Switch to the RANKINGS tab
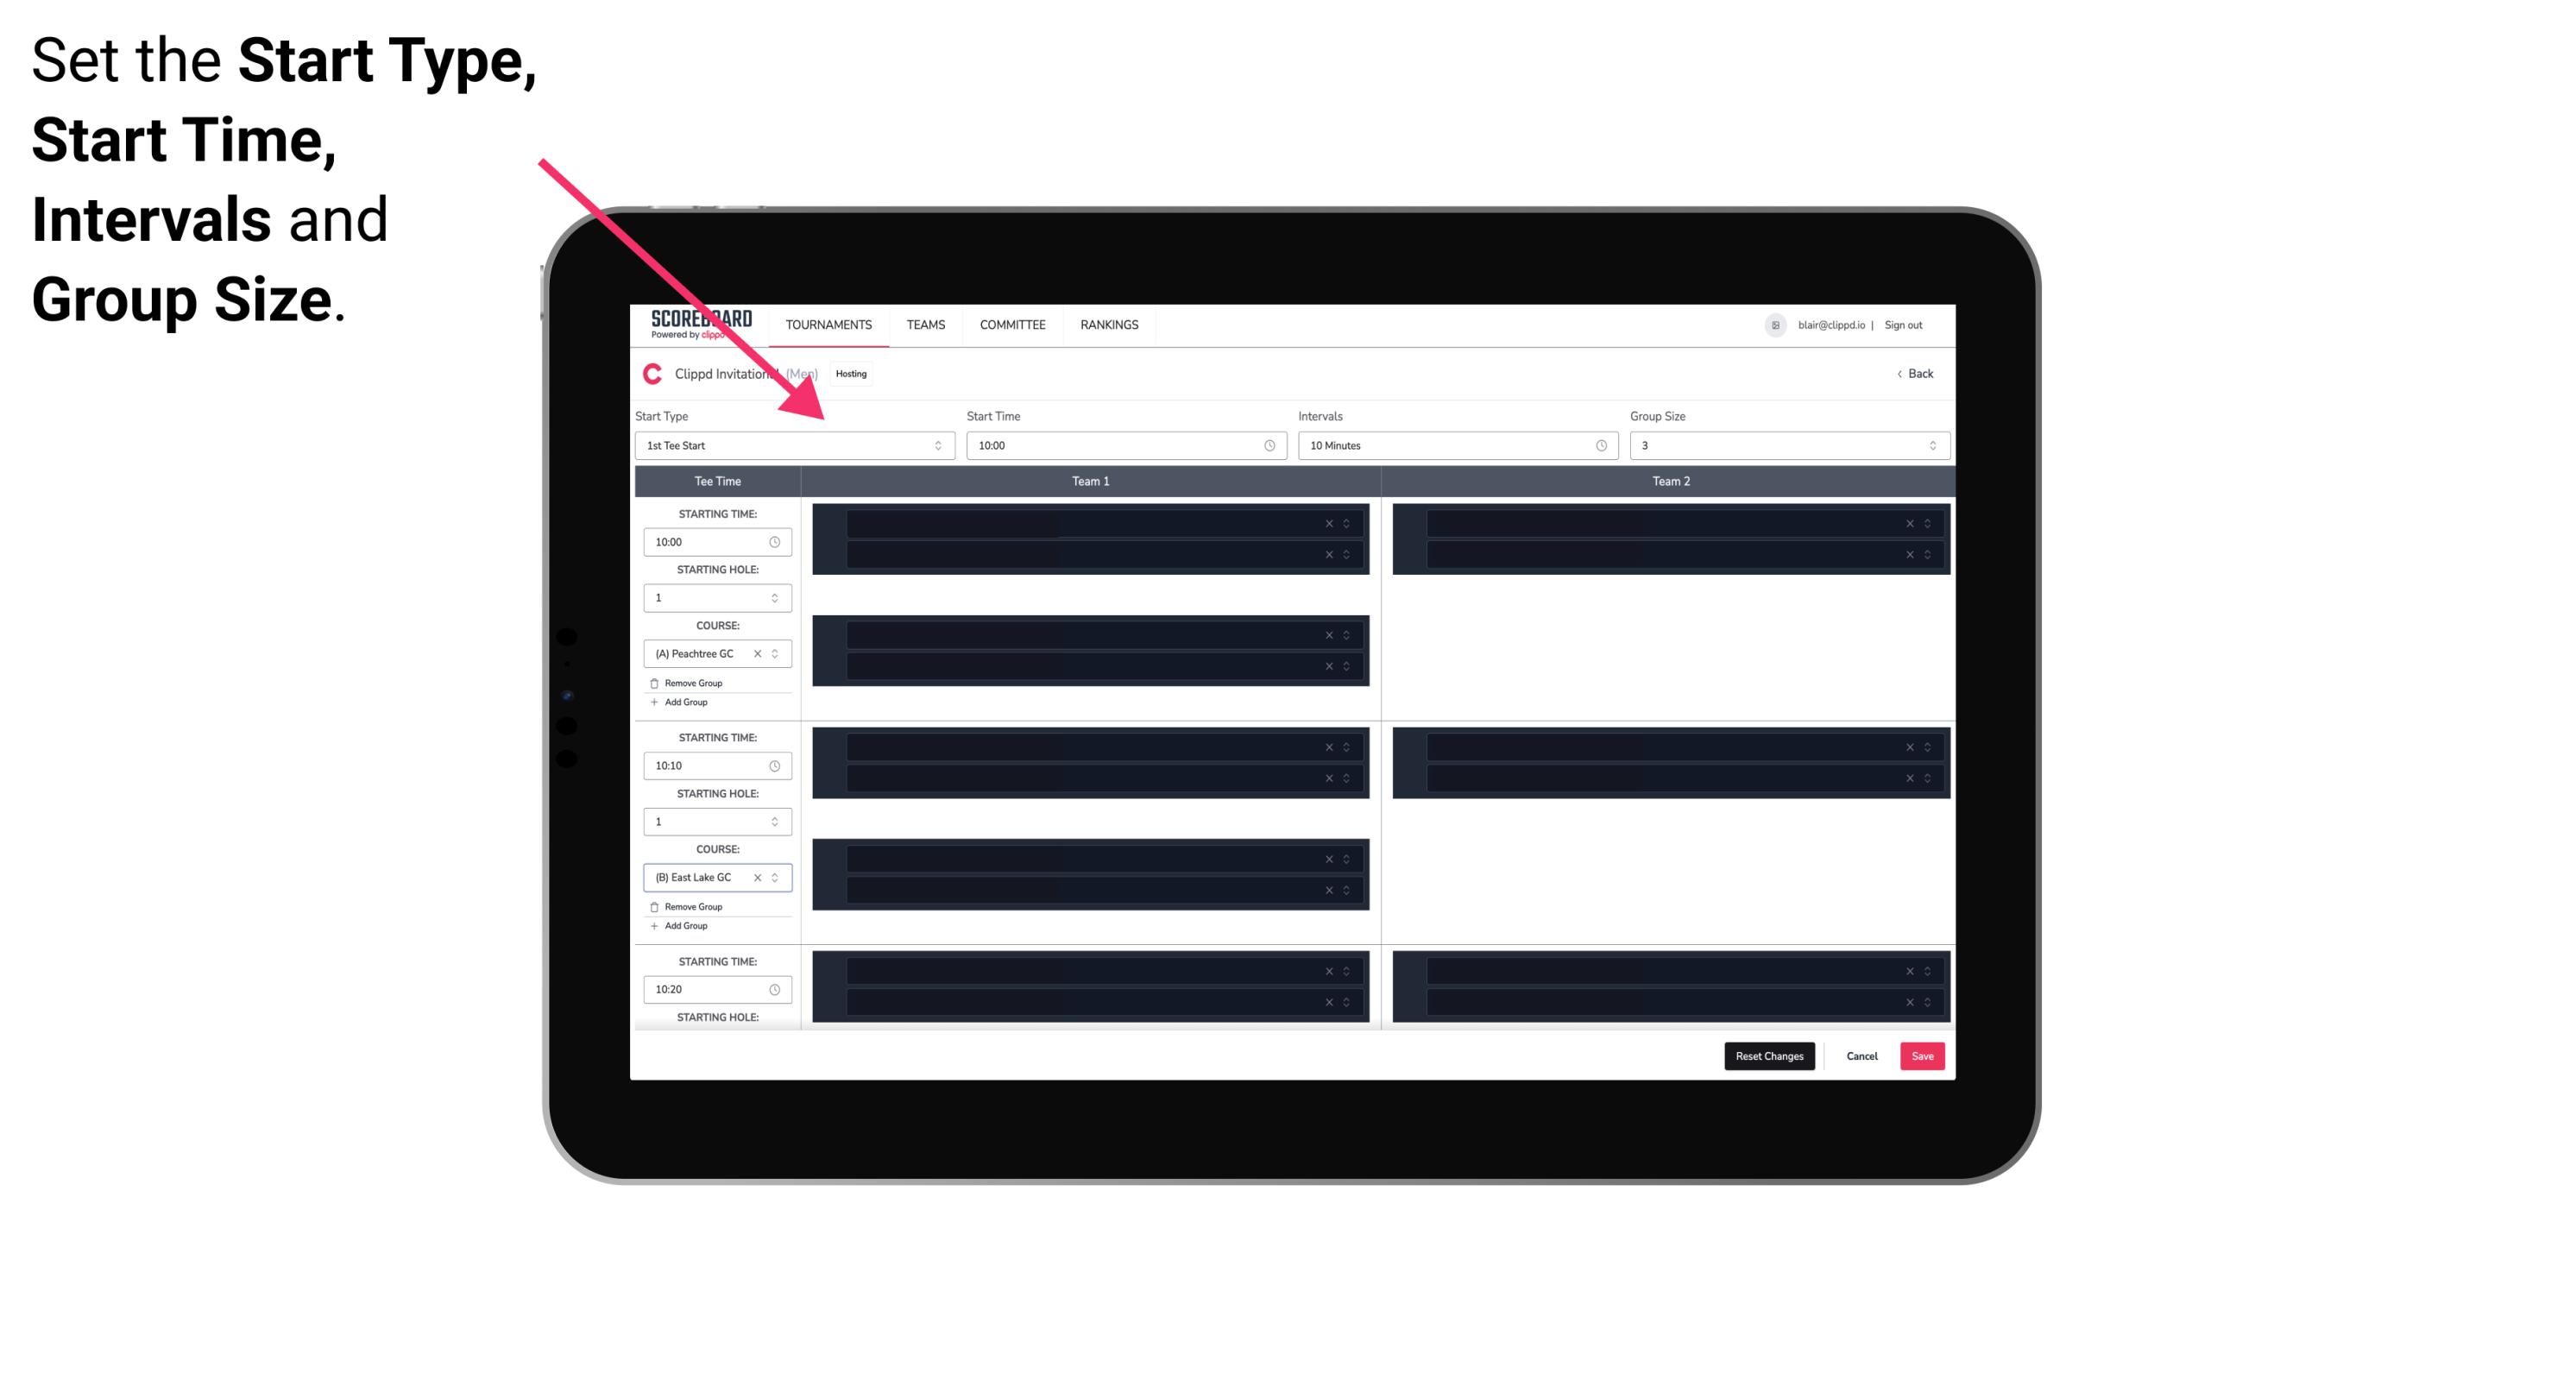Image resolution: width=2576 pixels, height=1386 pixels. pyautogui.click(x=1109, y=324)
